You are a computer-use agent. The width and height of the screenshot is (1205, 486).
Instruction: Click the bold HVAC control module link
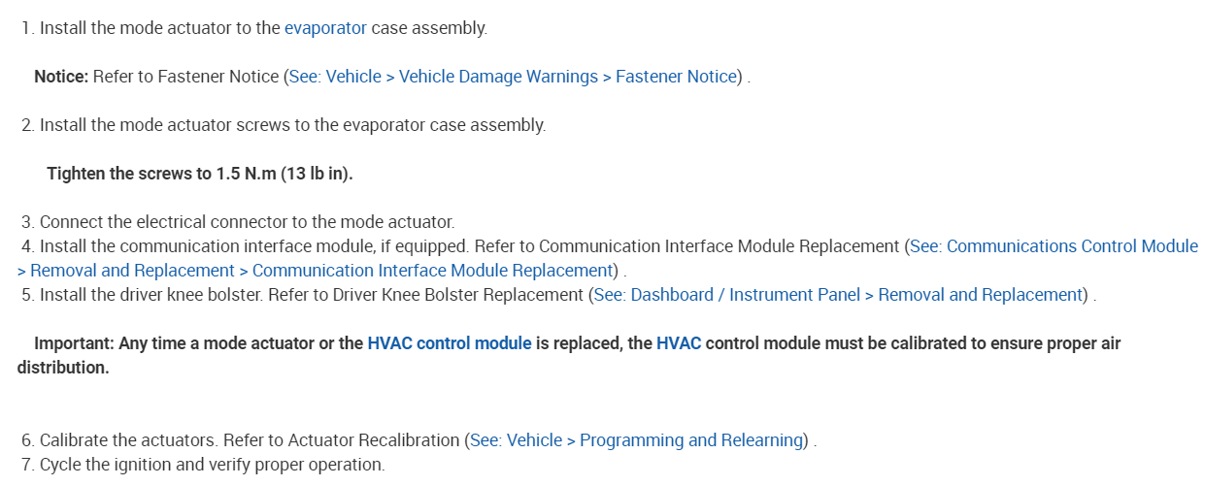449,343
